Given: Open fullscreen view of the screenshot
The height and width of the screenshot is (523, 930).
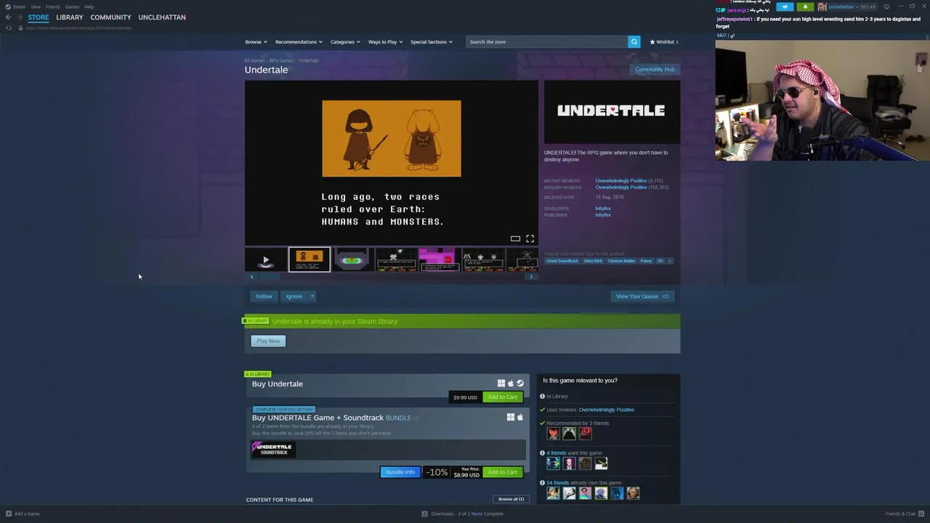Looking at the screenshot, I should [530, 239].
